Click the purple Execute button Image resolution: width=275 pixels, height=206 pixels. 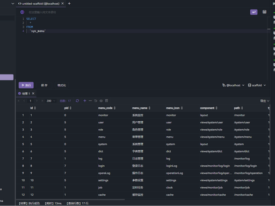(x=26, y=85)
